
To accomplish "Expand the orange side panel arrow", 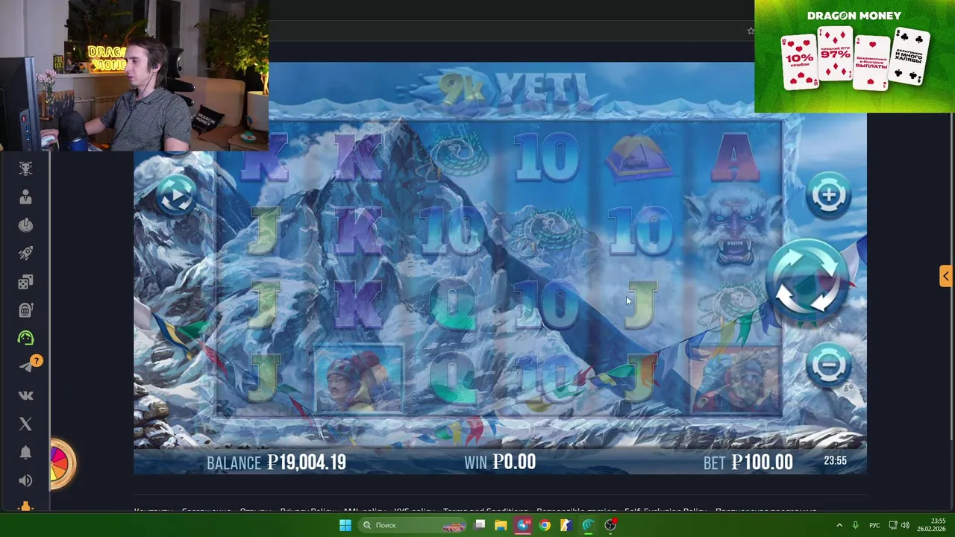I will click(x=945, y=276).
